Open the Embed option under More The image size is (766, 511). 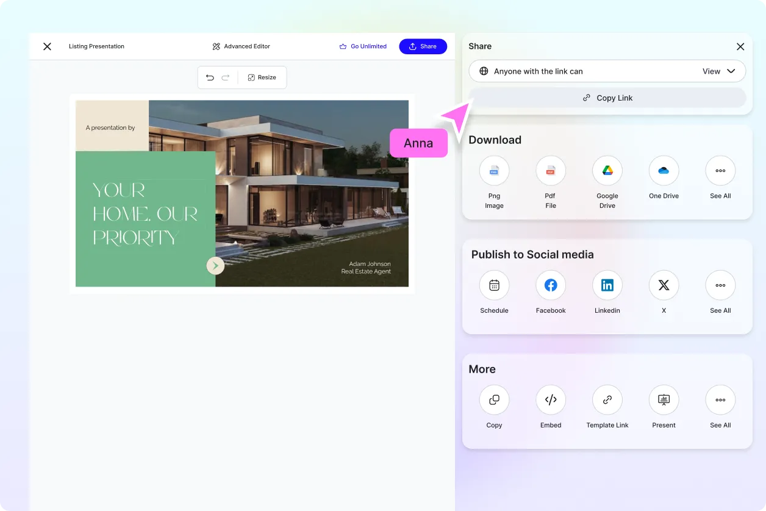pos(550,399)
